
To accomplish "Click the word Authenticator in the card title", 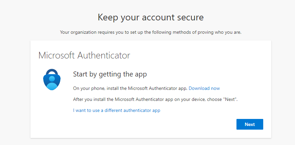I will pyautogui.click(x=104, y=55).
